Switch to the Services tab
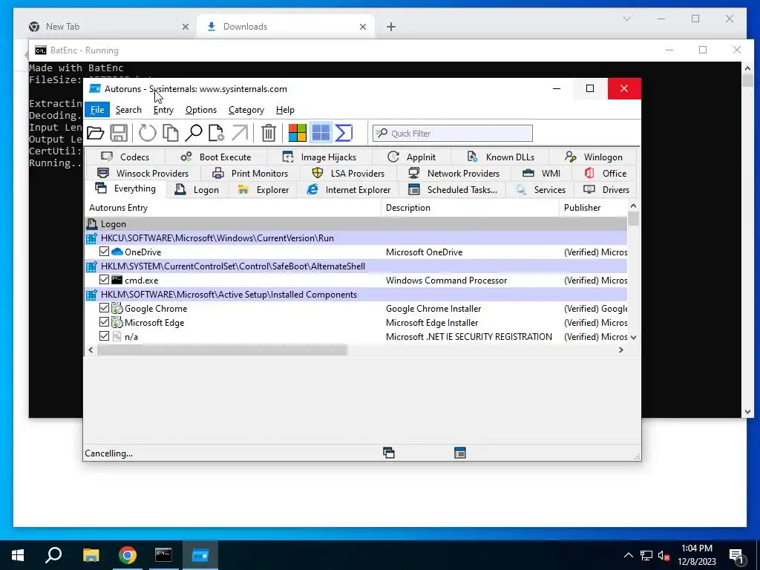The image size is (760, 570). [x=540, y=189]
